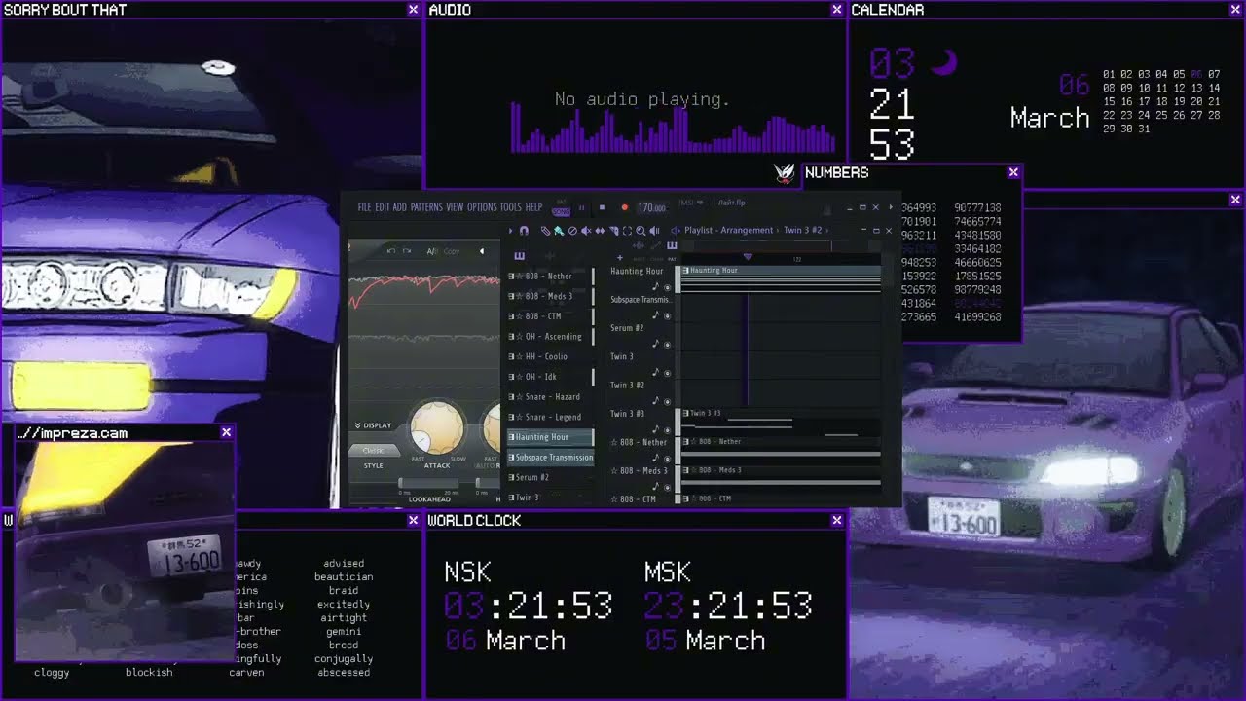Open the TOOLS menu

(x=511, y=207)
